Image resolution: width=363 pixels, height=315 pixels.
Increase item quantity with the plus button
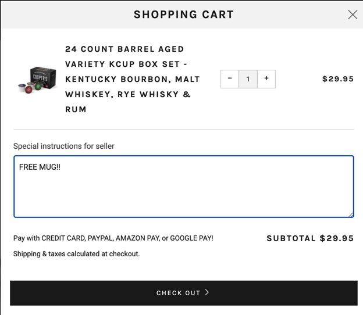[266, 79]
